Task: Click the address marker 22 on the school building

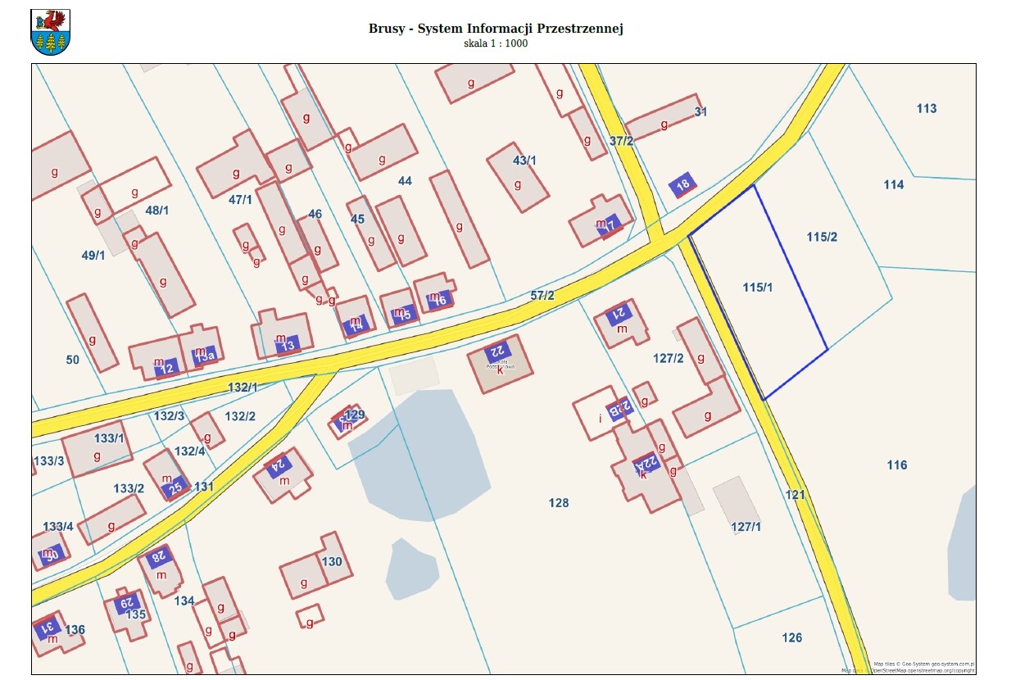Action: pyautogui.click(x=496, y=352)
